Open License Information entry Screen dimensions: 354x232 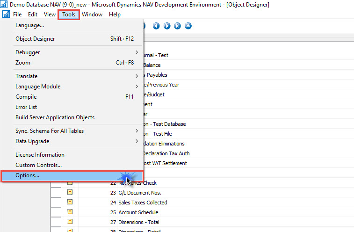tap(72, 155)
